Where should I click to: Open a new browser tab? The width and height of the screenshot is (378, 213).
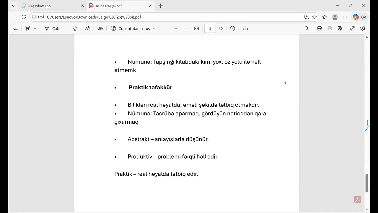(160, 6)
